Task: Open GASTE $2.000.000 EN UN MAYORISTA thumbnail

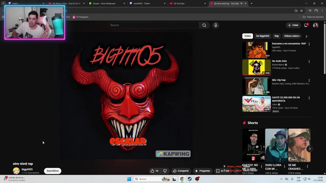Action: [256, 104]
